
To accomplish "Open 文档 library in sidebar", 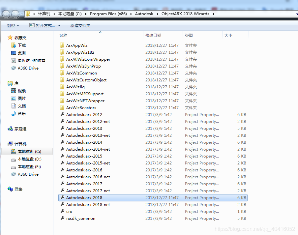I will 22,106.
